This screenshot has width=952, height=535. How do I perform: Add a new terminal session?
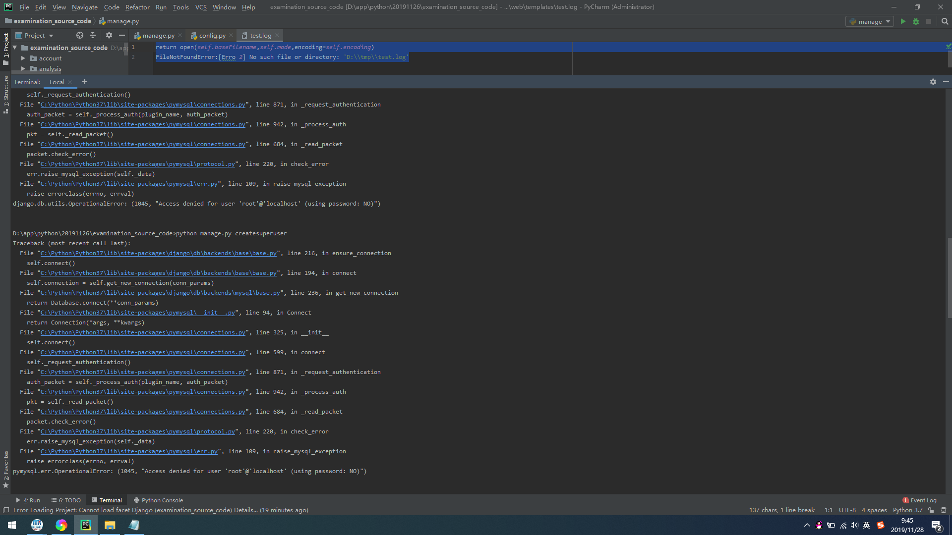[85, 82]
